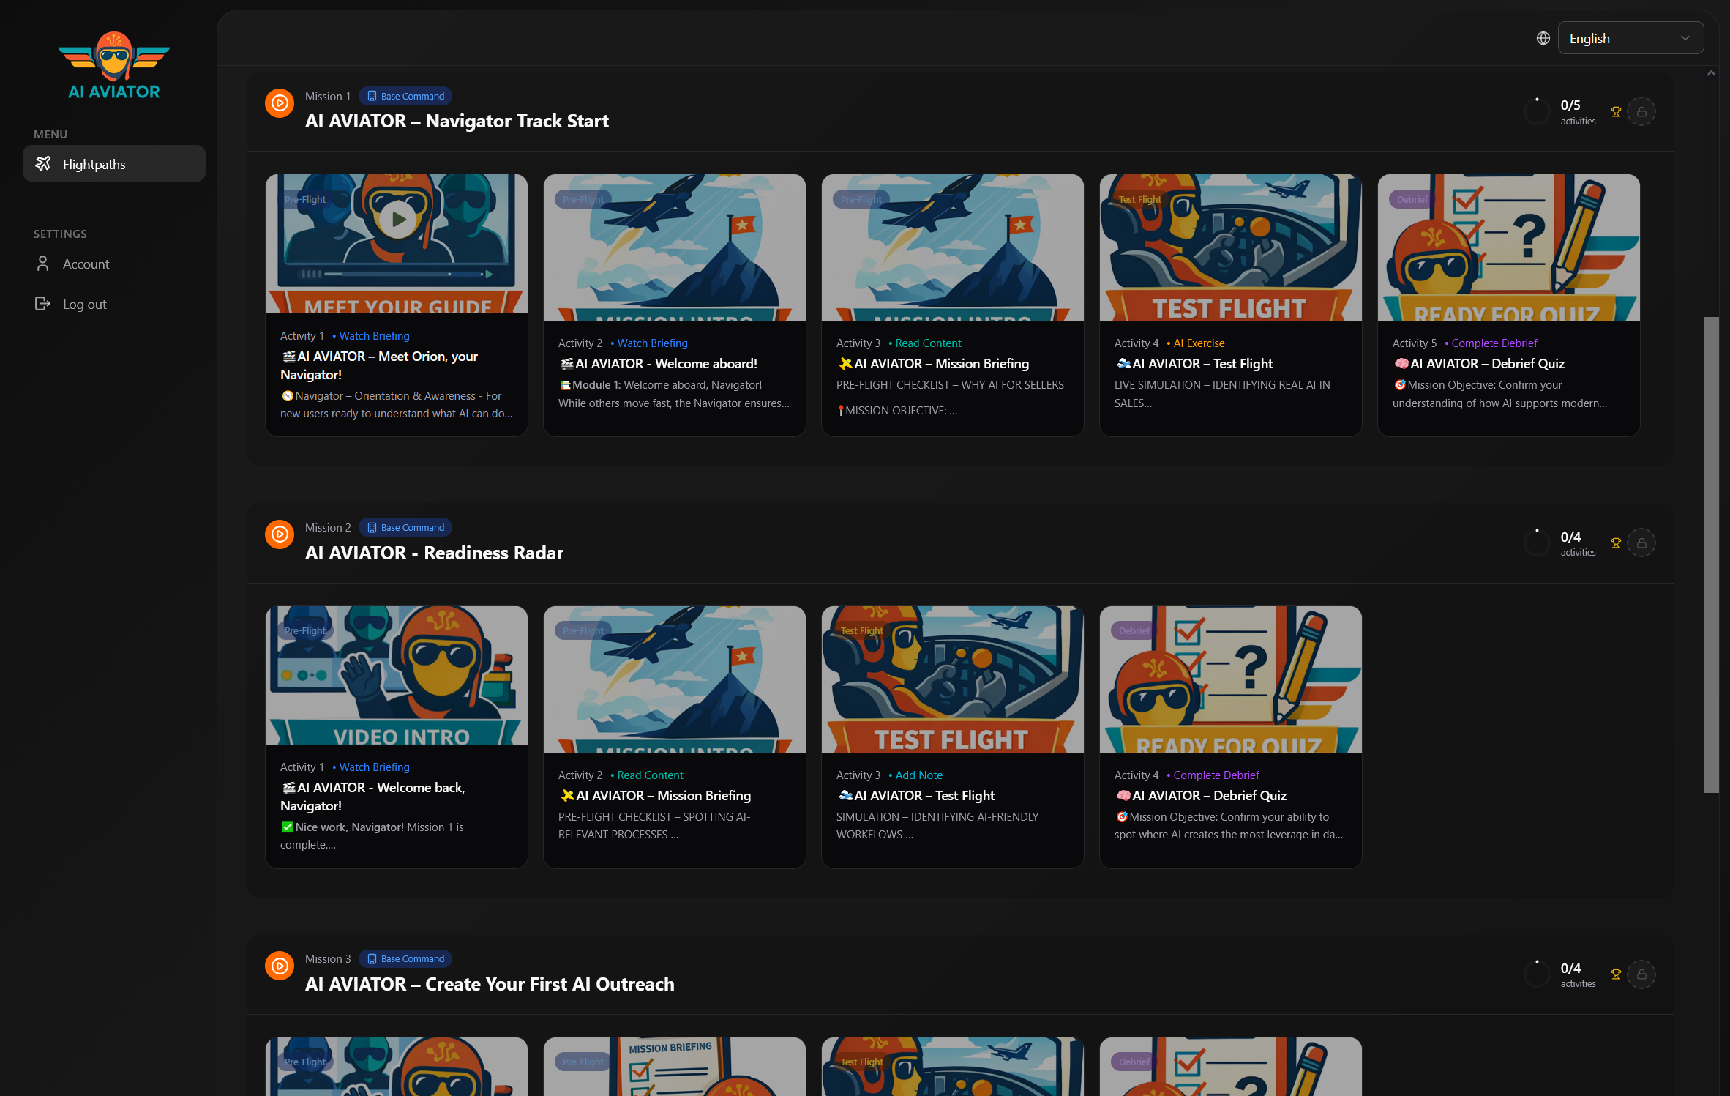Viewport: 1730px width, 1096px height.
Task: Open Mission 1 Debrief Quiz card
Action: tap(1508, 305)
